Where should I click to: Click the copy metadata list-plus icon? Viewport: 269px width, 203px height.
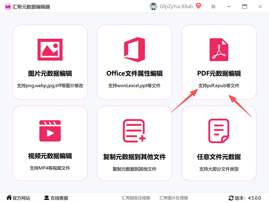pyautogui.click(x=134, y=131)
